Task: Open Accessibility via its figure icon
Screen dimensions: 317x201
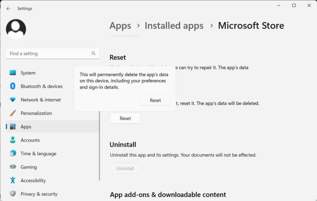Action: click(x=13, y=180)
